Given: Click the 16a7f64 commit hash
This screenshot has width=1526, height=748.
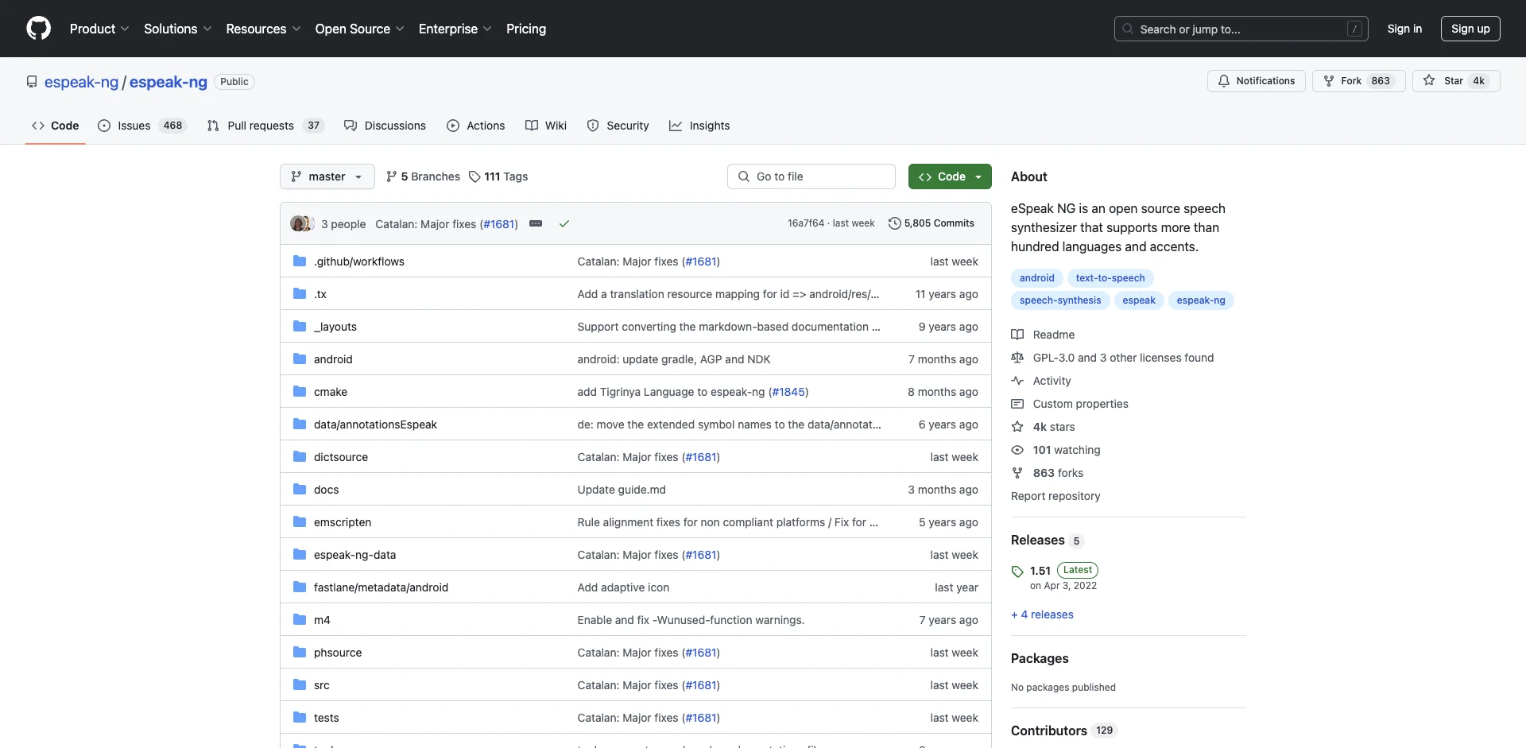Looking at the screenshot, I should click(806, 223).
